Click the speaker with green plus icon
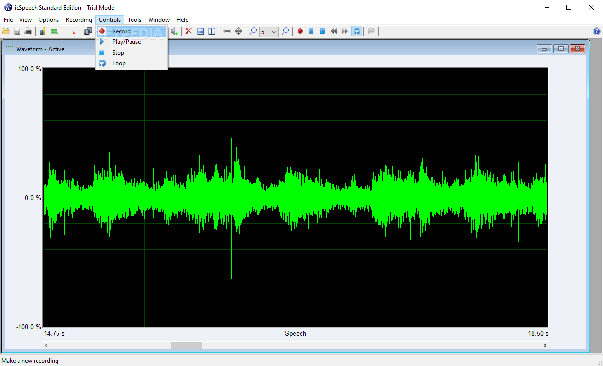 (174, 31)
